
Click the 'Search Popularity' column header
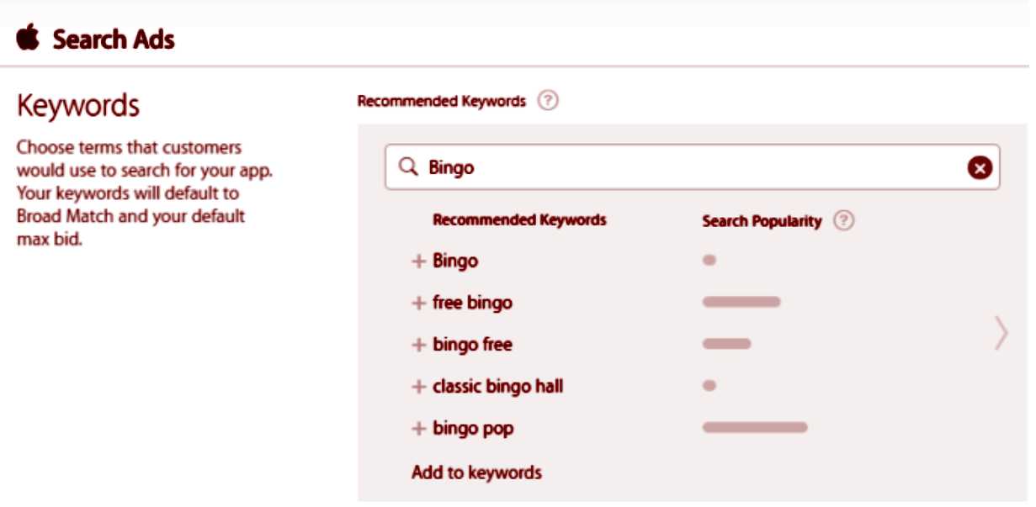[x=762, y=221]
